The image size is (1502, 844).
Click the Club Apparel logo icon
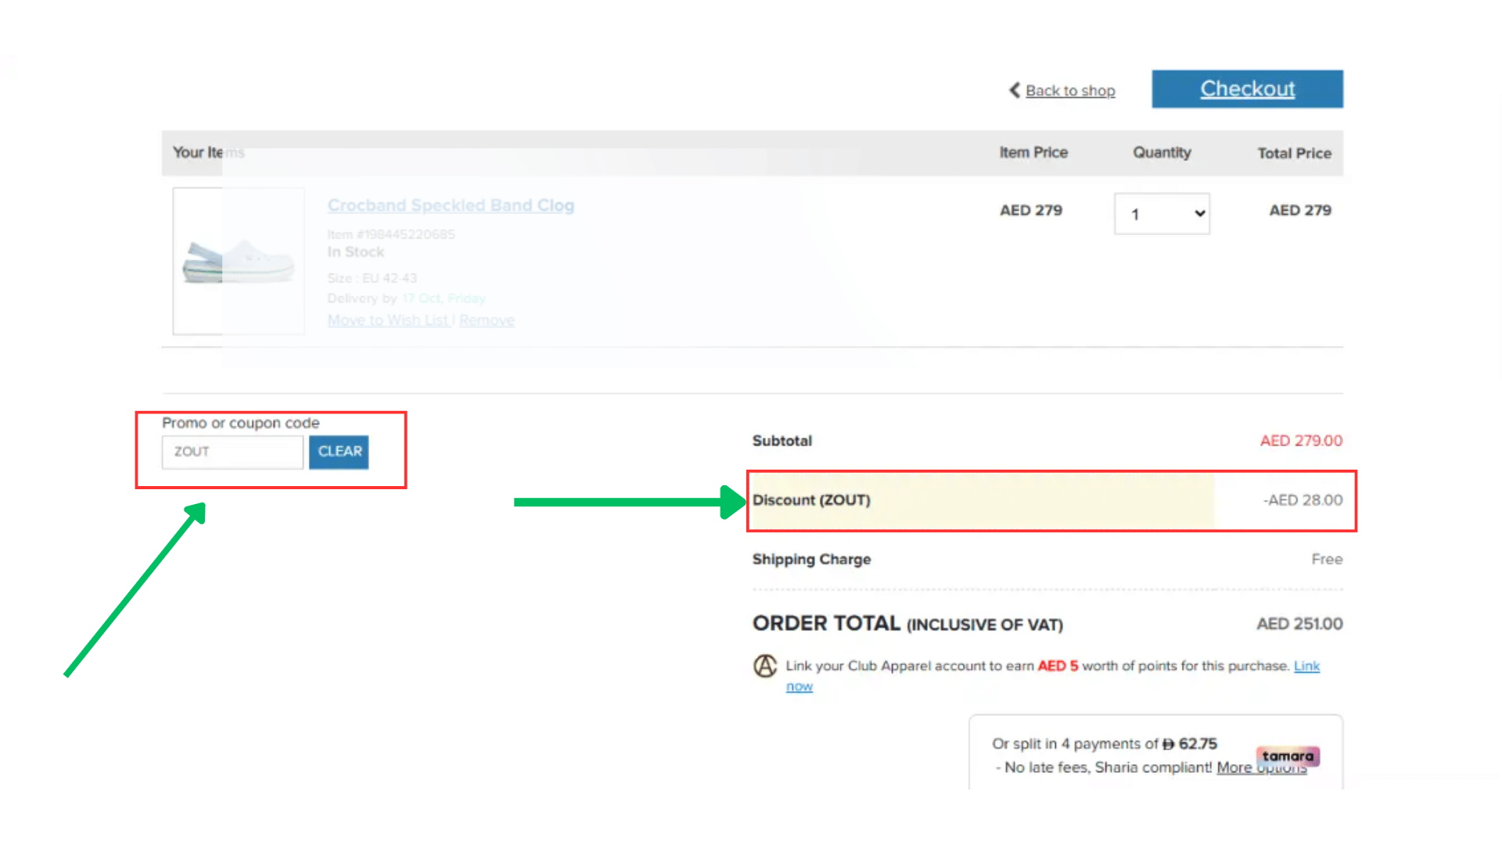[x=764, y=666]
